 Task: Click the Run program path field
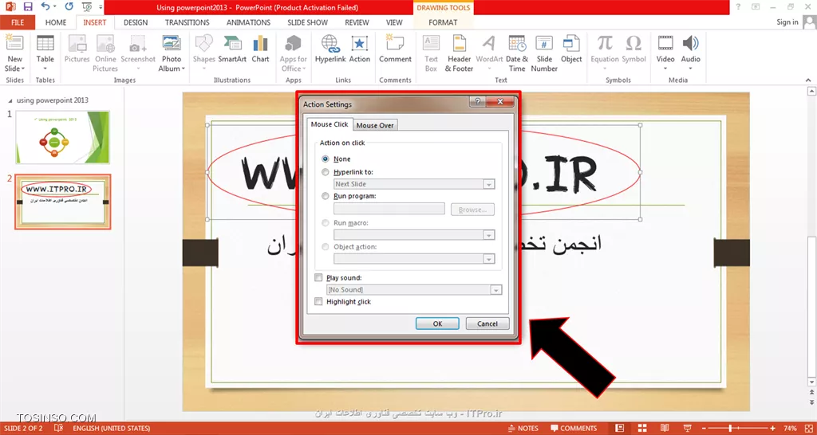(x=389, y=210)
